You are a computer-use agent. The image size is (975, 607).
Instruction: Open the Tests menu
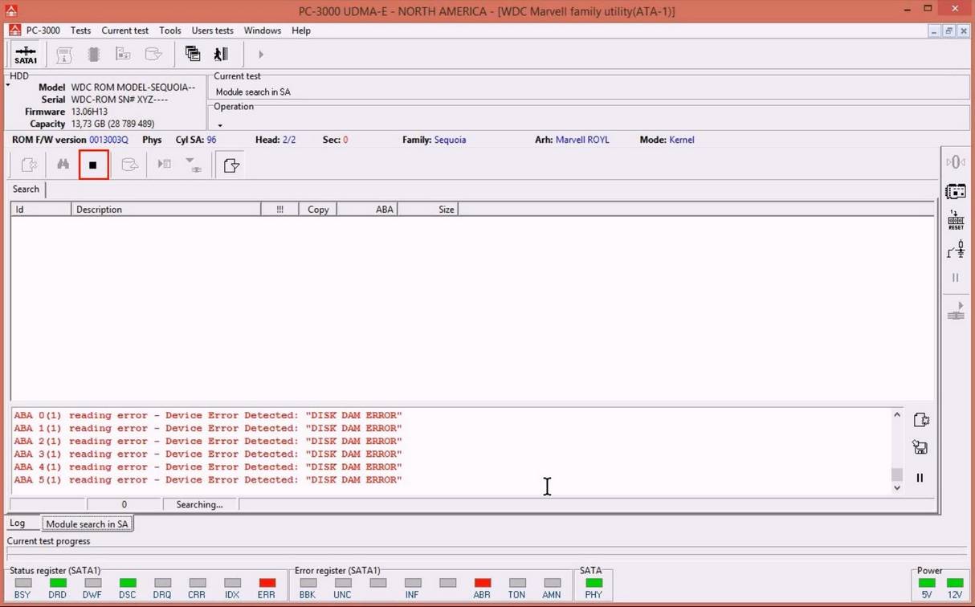pyautogui.click(x=80, y=31)
